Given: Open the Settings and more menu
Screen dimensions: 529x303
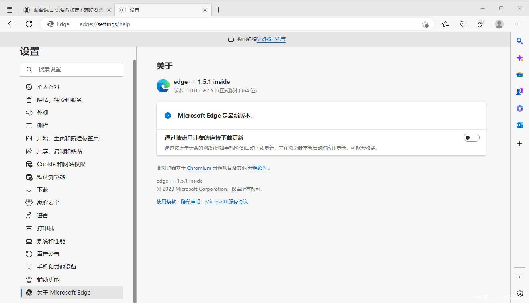Looking at the screenshot, I should [518, 24].
